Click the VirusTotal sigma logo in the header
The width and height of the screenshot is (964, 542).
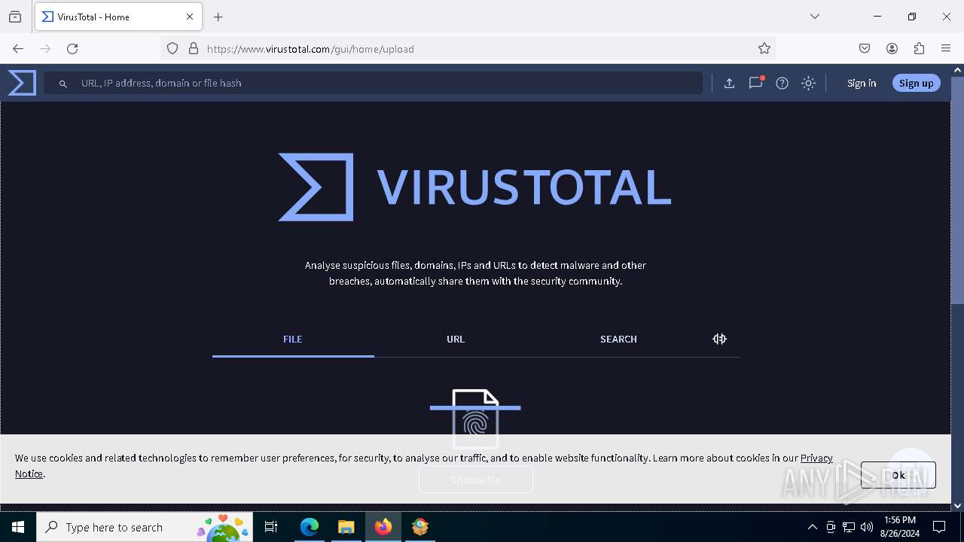coord(22,83)
